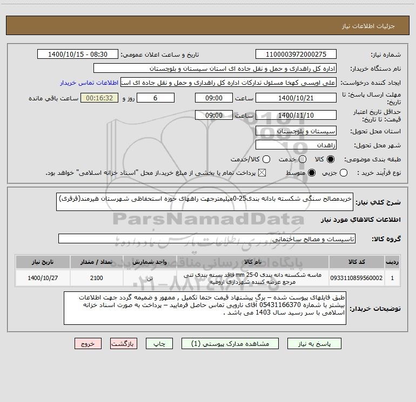
Task: Click the buyer notes text area
Action: tap(205, 308)
